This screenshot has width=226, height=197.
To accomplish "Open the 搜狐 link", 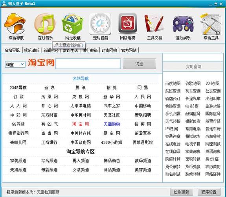I will click(112, 87).
